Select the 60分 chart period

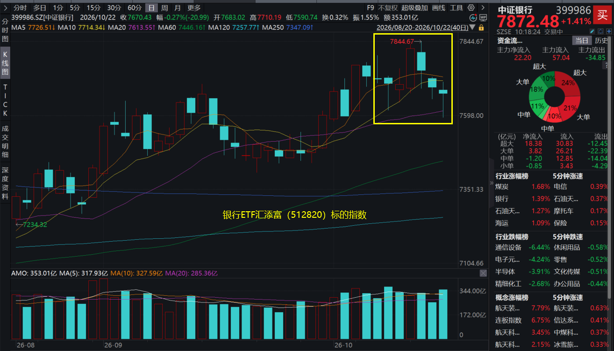pos(135,7)
